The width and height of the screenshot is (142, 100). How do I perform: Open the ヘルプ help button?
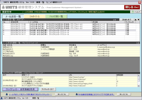(x=136, y=12)
